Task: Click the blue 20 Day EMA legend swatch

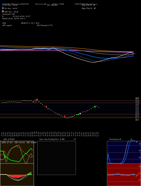Action: point(3,5)
